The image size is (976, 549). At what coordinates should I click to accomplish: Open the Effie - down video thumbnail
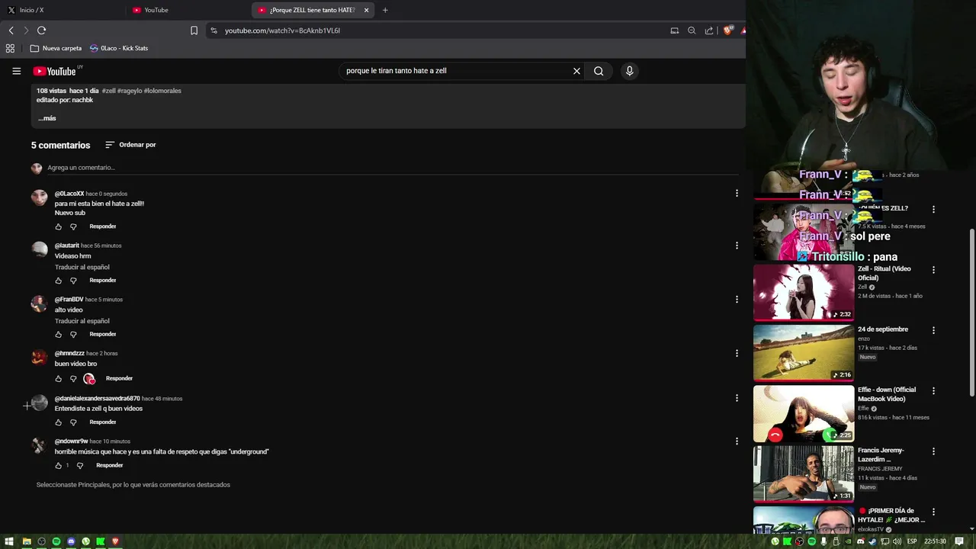804,414
